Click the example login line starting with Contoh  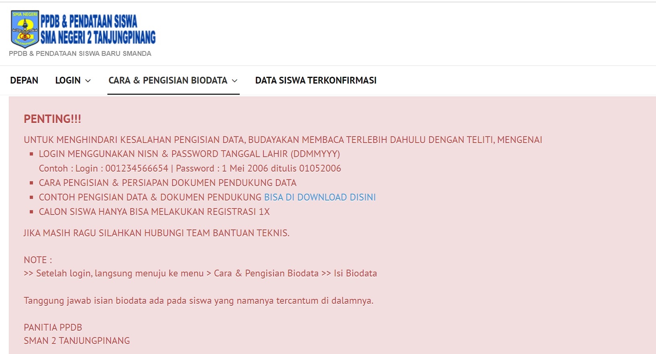point(190,168)
